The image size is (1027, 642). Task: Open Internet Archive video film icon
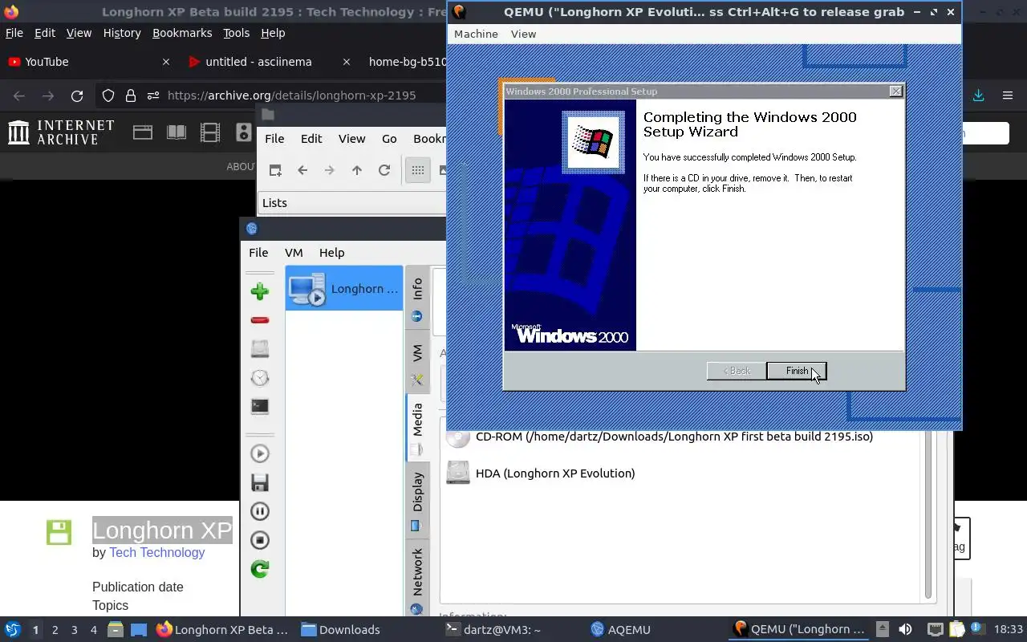210,132
